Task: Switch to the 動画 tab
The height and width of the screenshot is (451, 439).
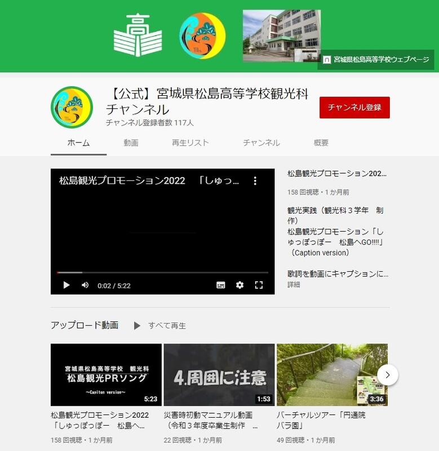Action: point(131,143)
